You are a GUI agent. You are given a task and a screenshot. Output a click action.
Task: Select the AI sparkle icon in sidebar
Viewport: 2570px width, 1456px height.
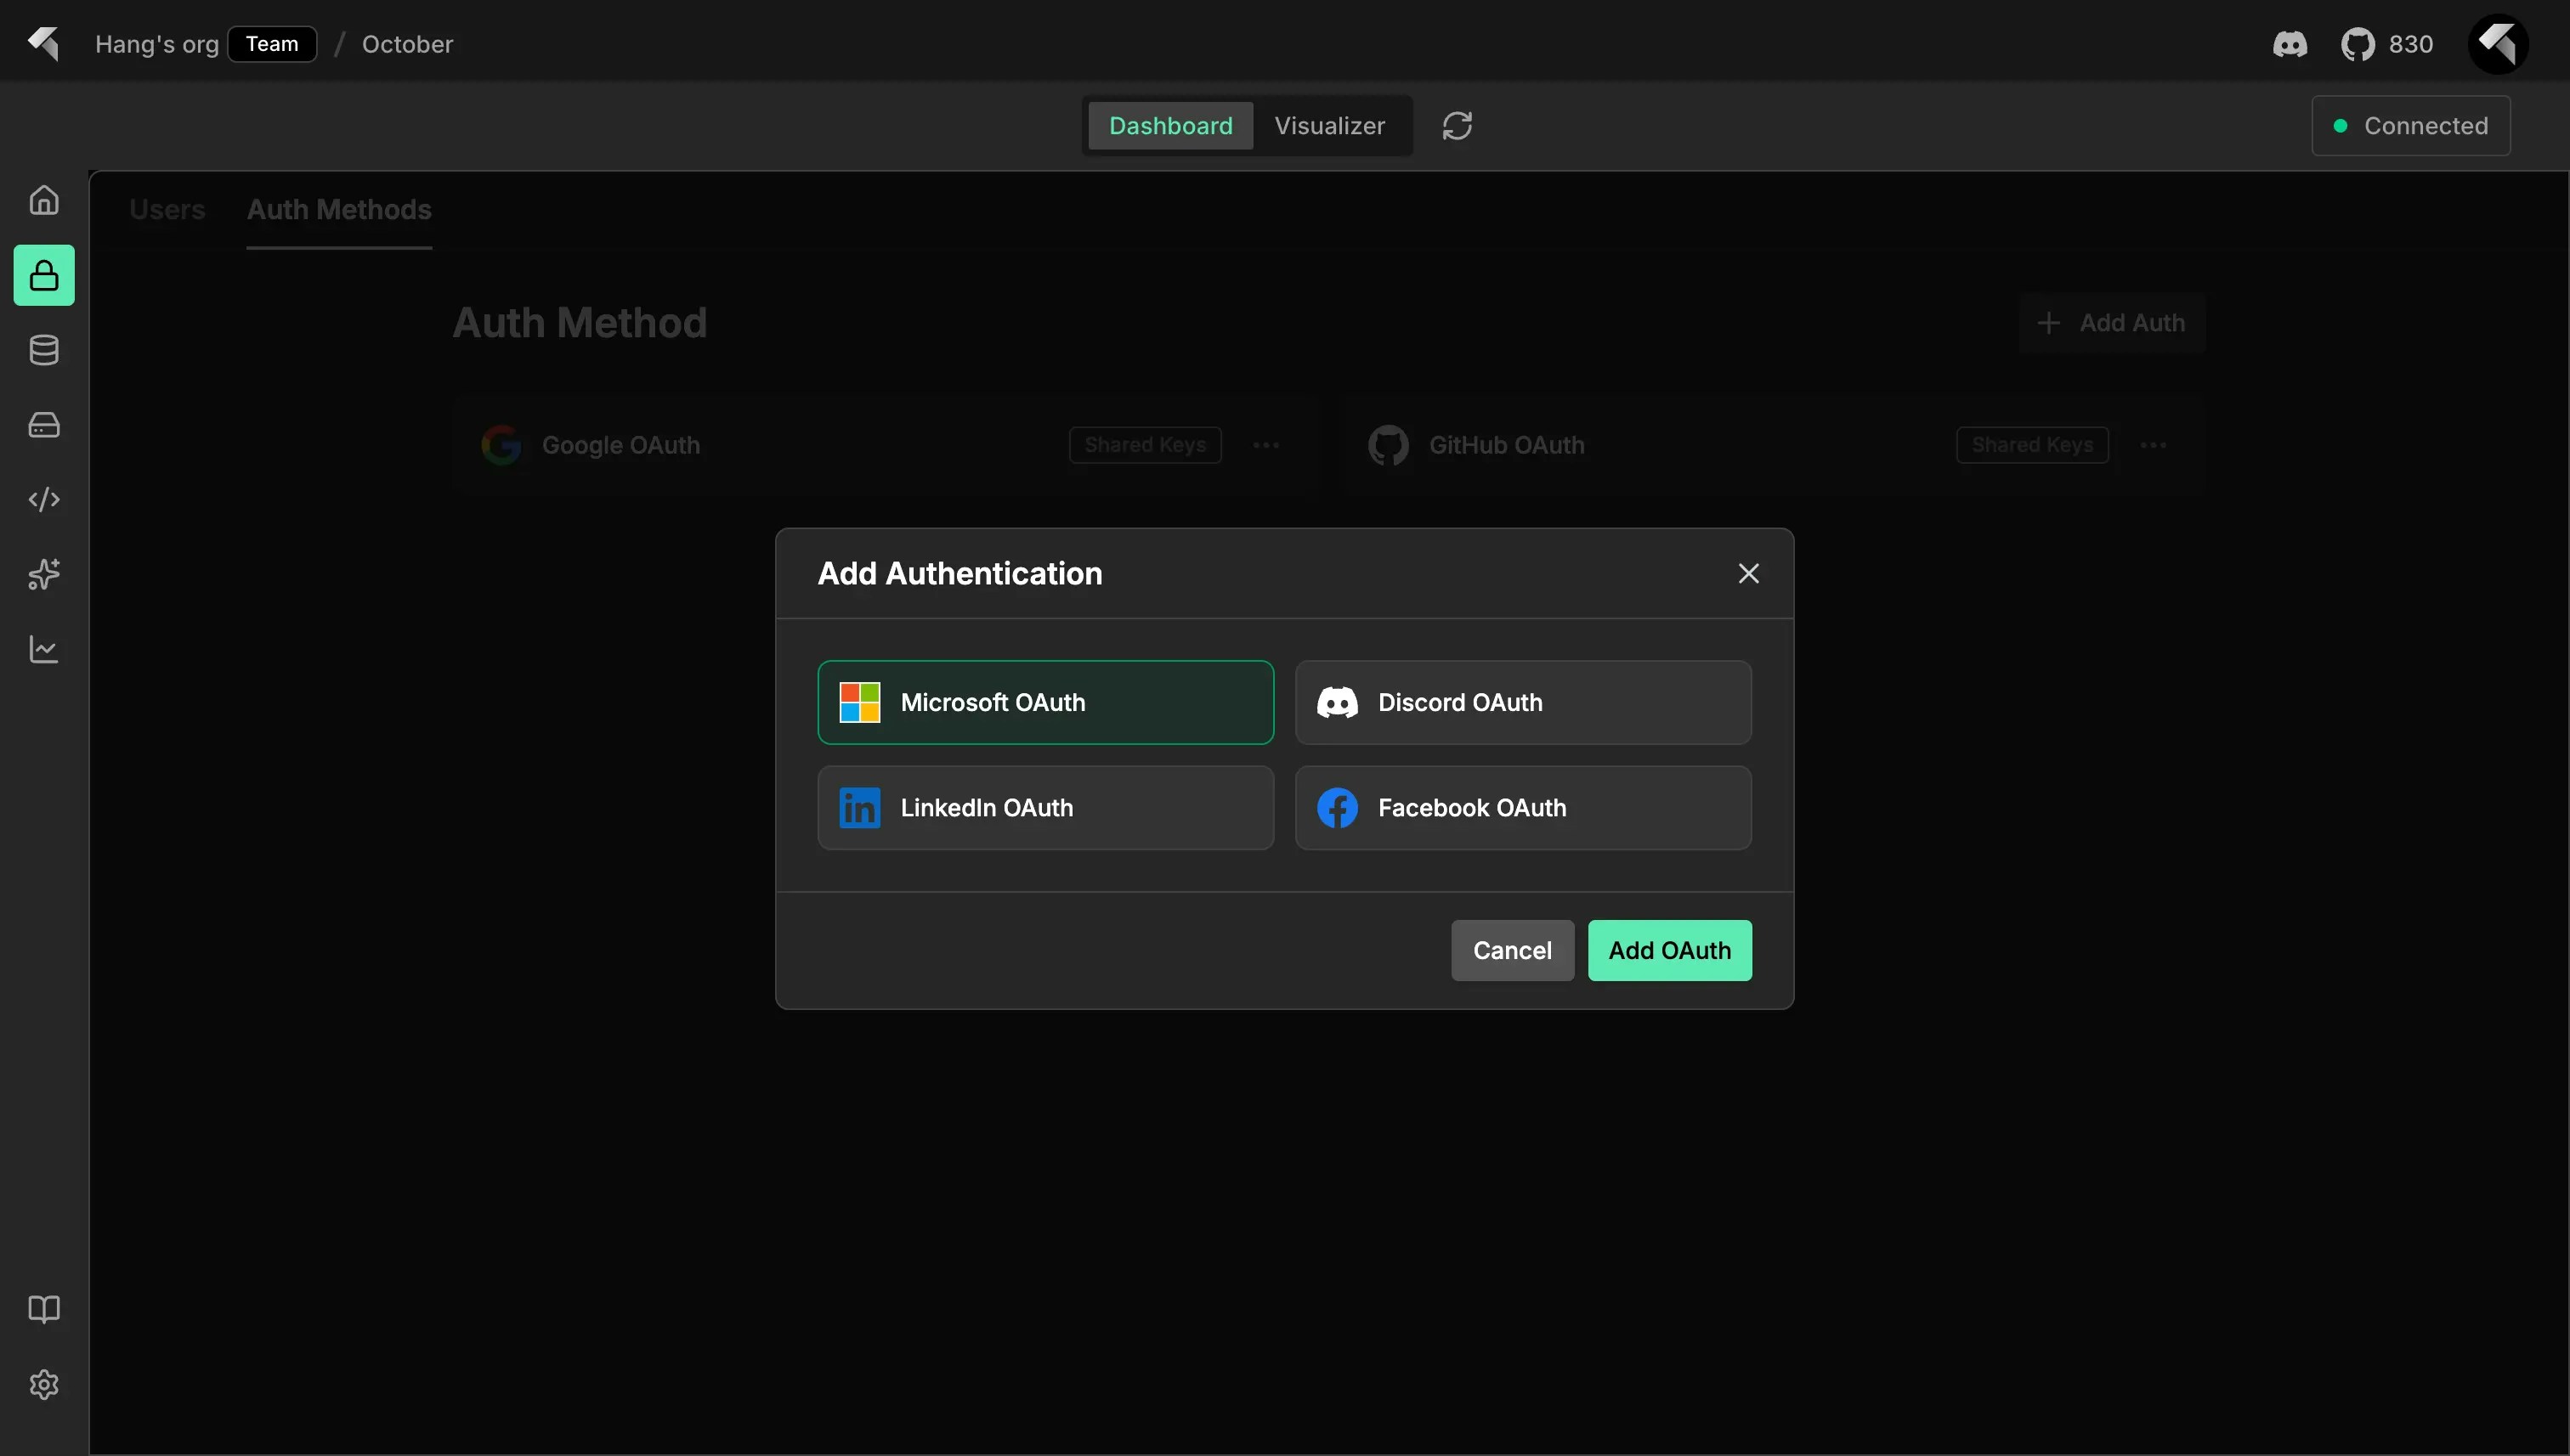[44, 574]
